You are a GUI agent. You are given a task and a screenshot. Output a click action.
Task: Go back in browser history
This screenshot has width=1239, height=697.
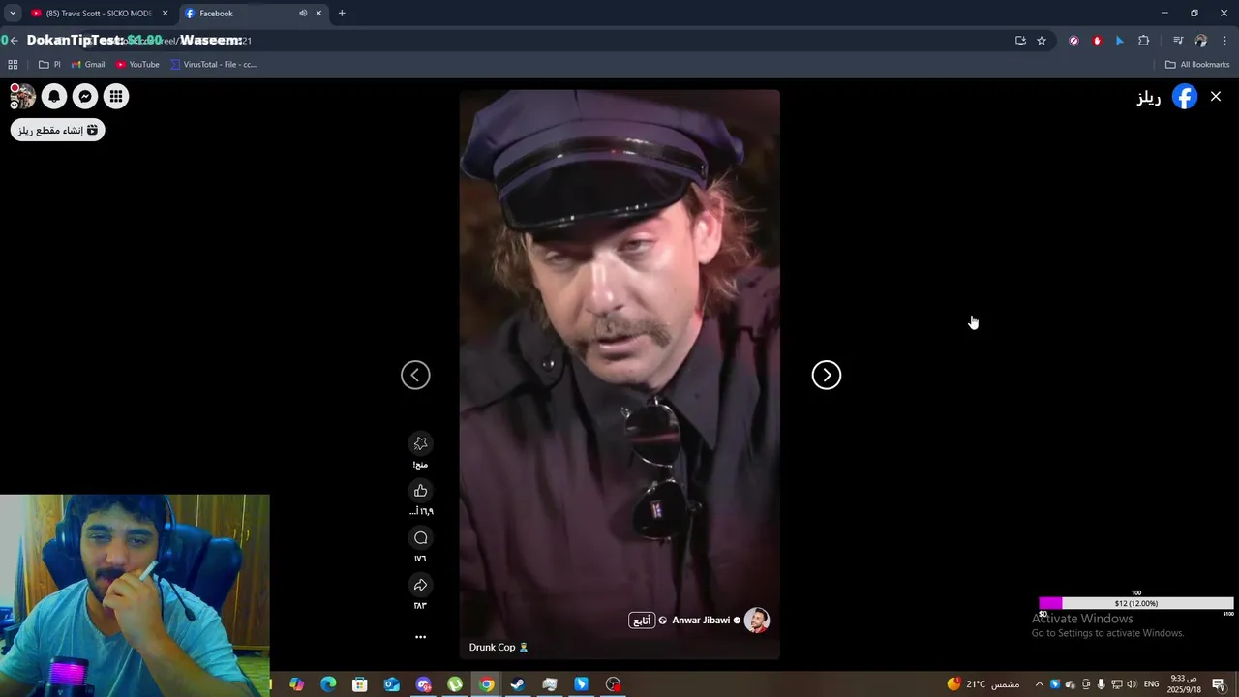click(14, 41)
